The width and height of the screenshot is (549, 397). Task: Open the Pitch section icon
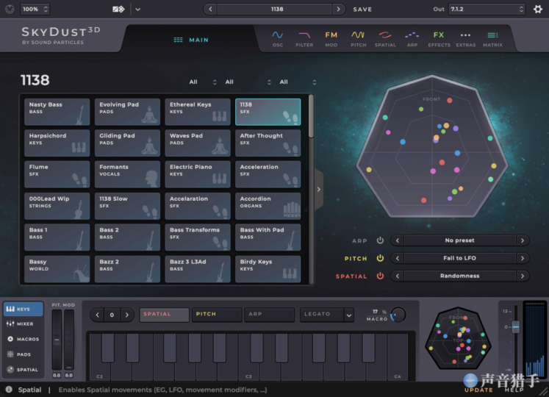tap(358, 38)
